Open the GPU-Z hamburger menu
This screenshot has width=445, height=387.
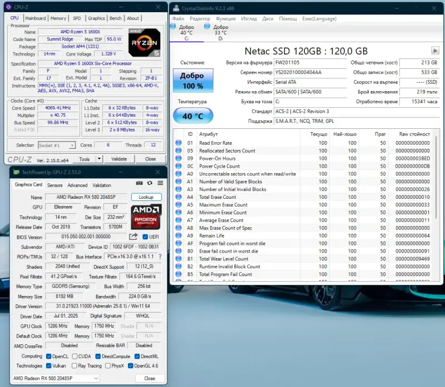(160, 183)
